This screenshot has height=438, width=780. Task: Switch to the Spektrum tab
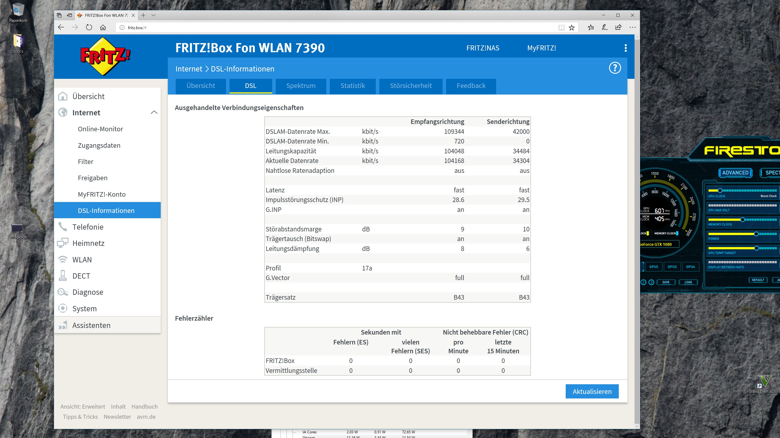pyautogui.click(x=301, y=86)
